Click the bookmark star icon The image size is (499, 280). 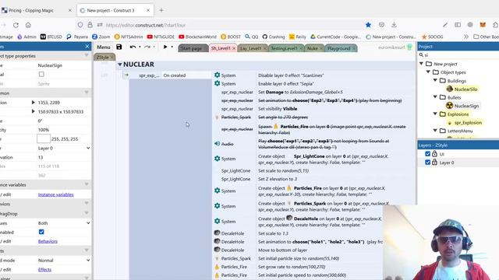click(368, 25)
